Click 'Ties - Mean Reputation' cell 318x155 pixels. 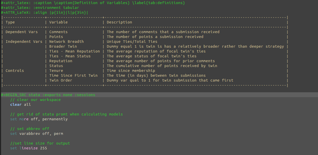click(74, 51)
